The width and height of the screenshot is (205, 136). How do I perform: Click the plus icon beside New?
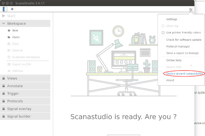9,30
